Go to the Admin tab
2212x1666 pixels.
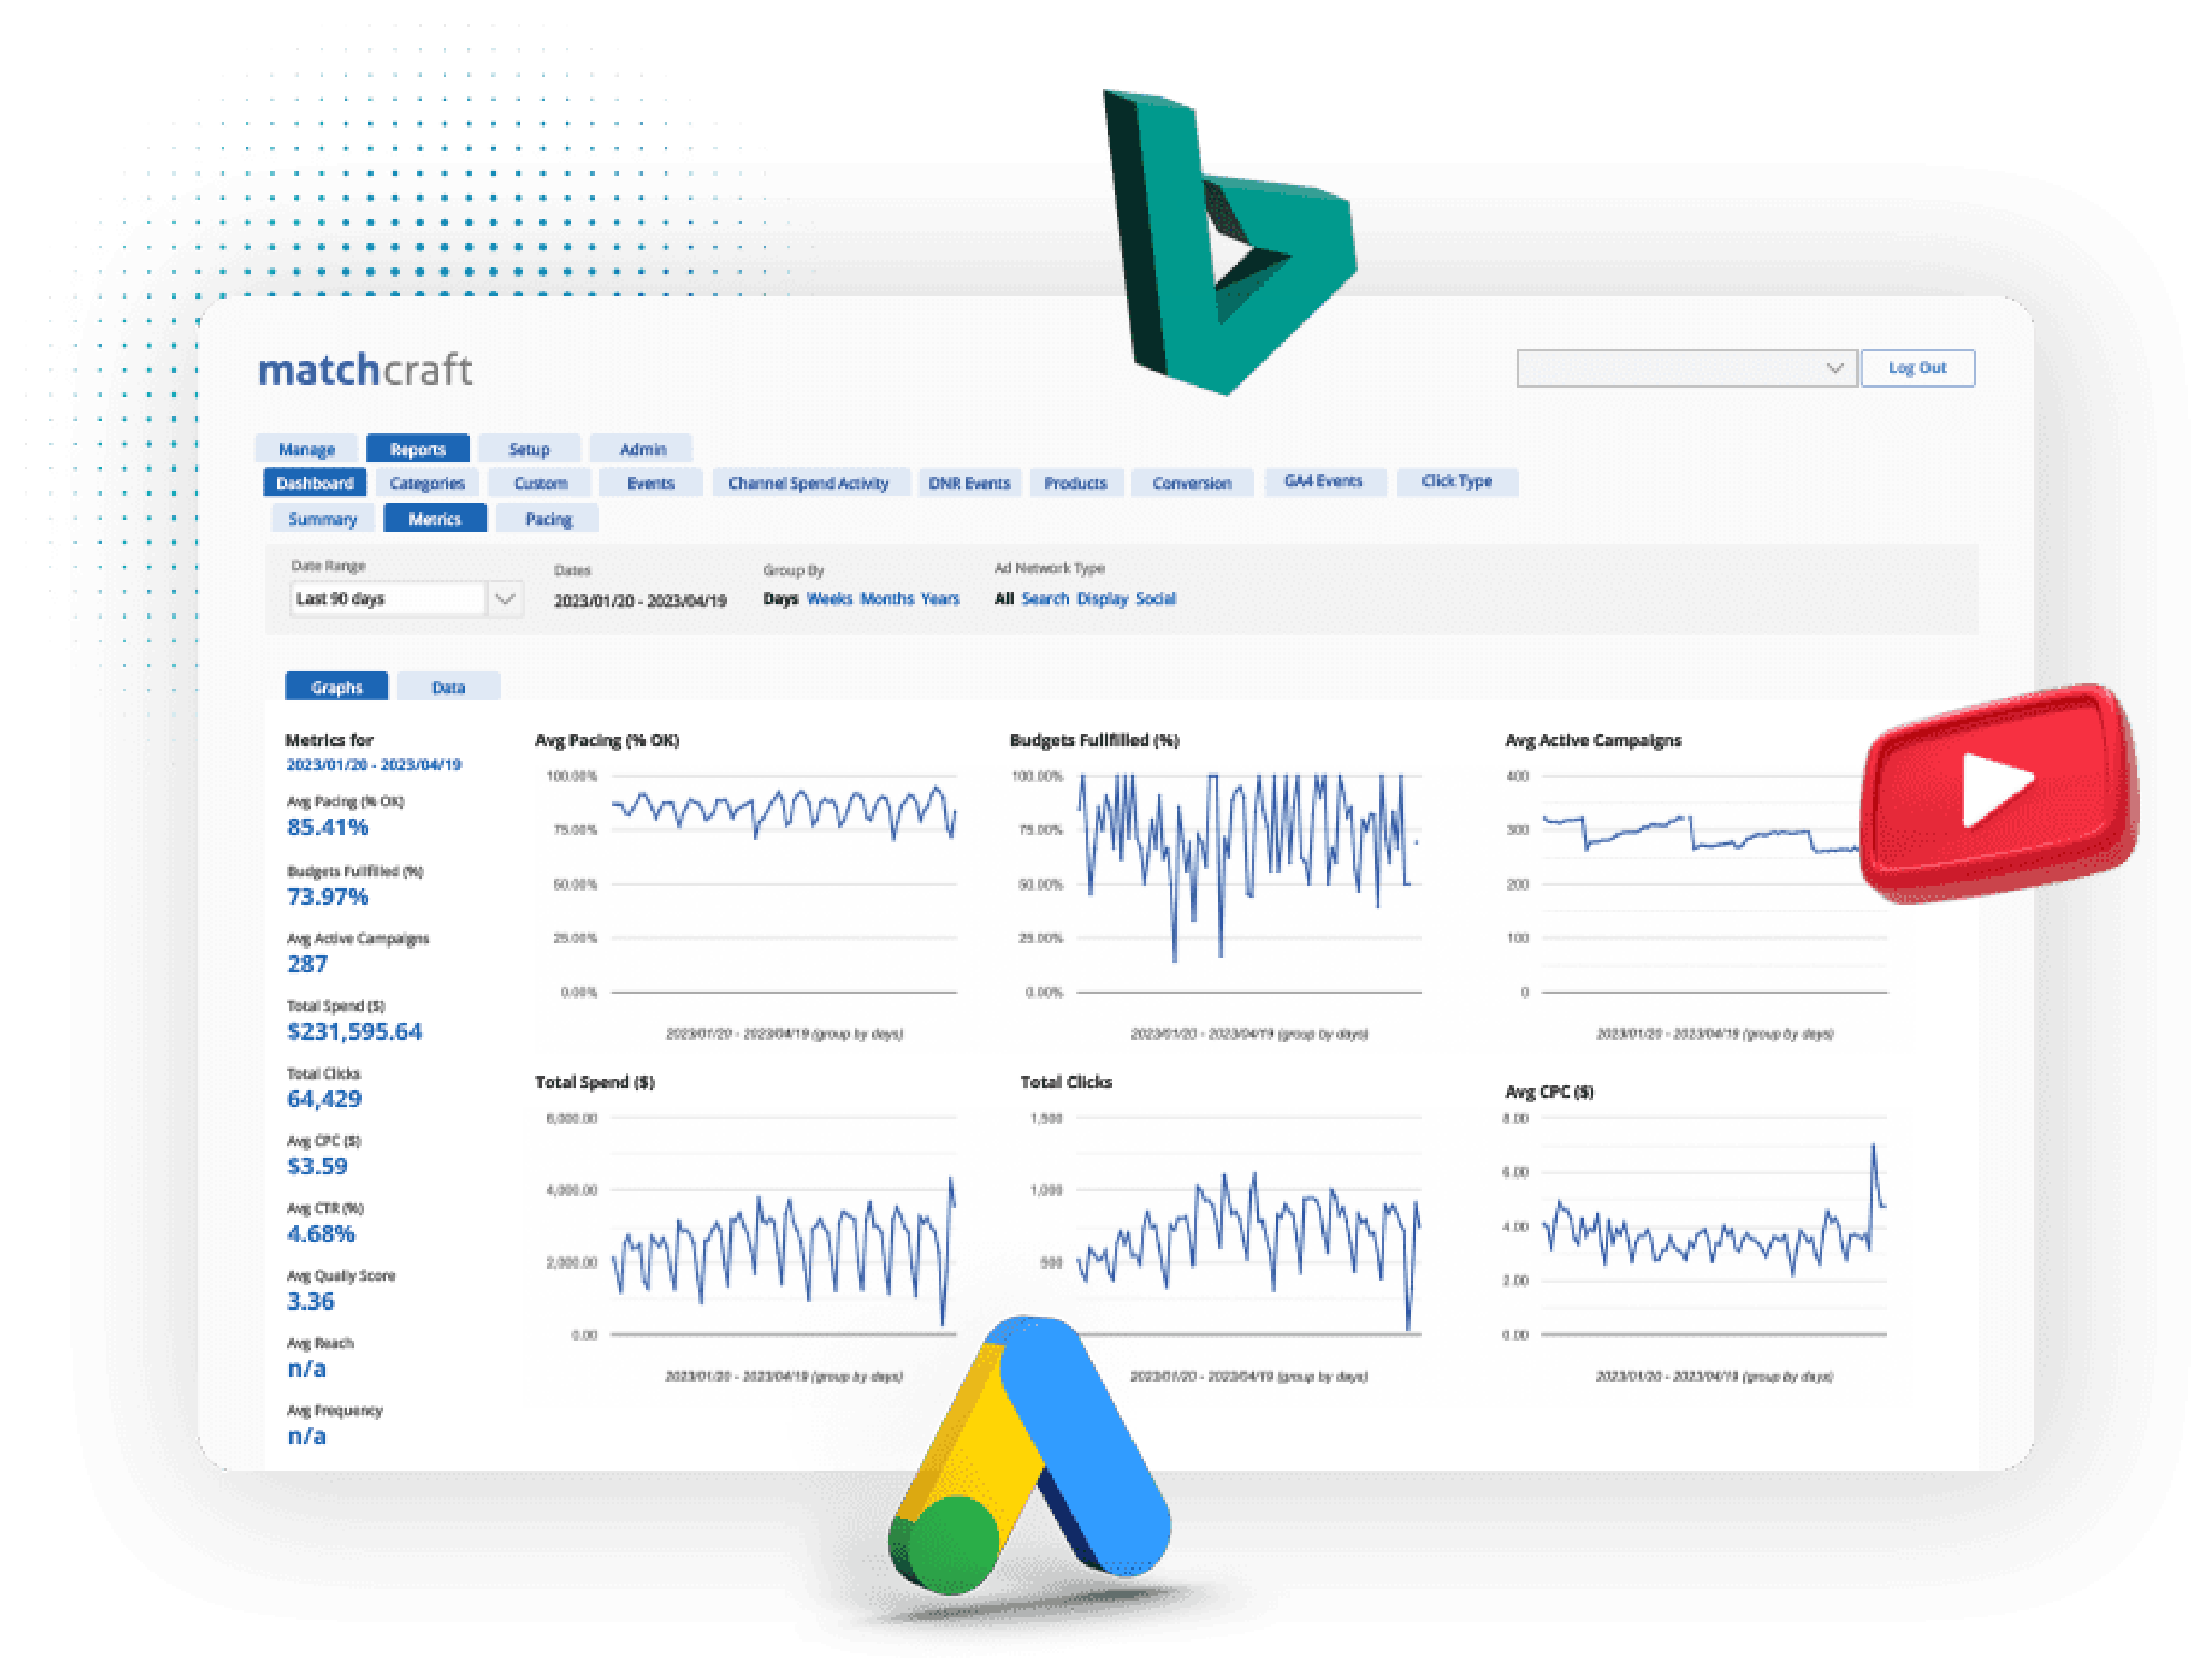[x=642, y=449]
